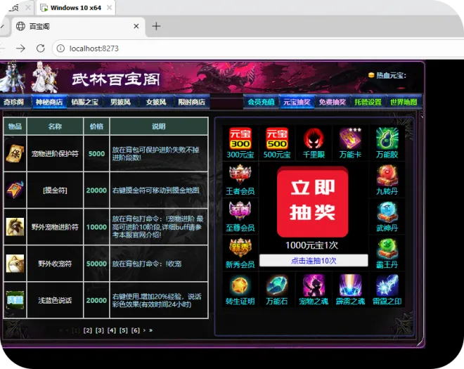Viewport: 464px width, 369px height.
Task: Click the 300元宝 prize icon
Action: coord(240,138)
